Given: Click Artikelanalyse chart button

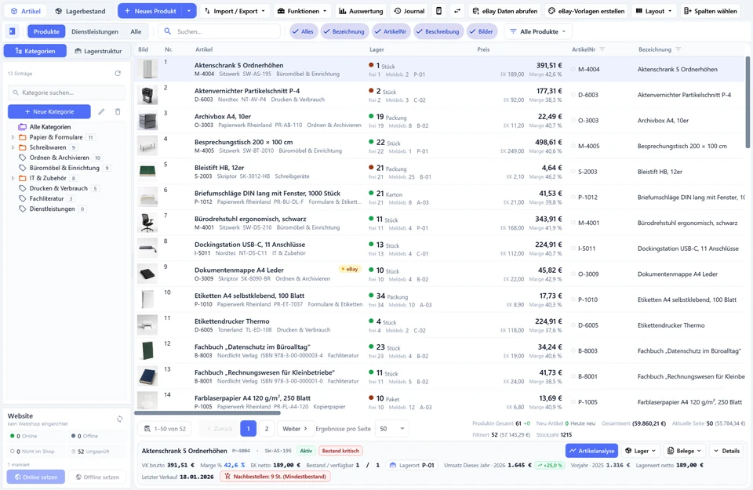Looking at the screenshot, I should click(591, 451).
